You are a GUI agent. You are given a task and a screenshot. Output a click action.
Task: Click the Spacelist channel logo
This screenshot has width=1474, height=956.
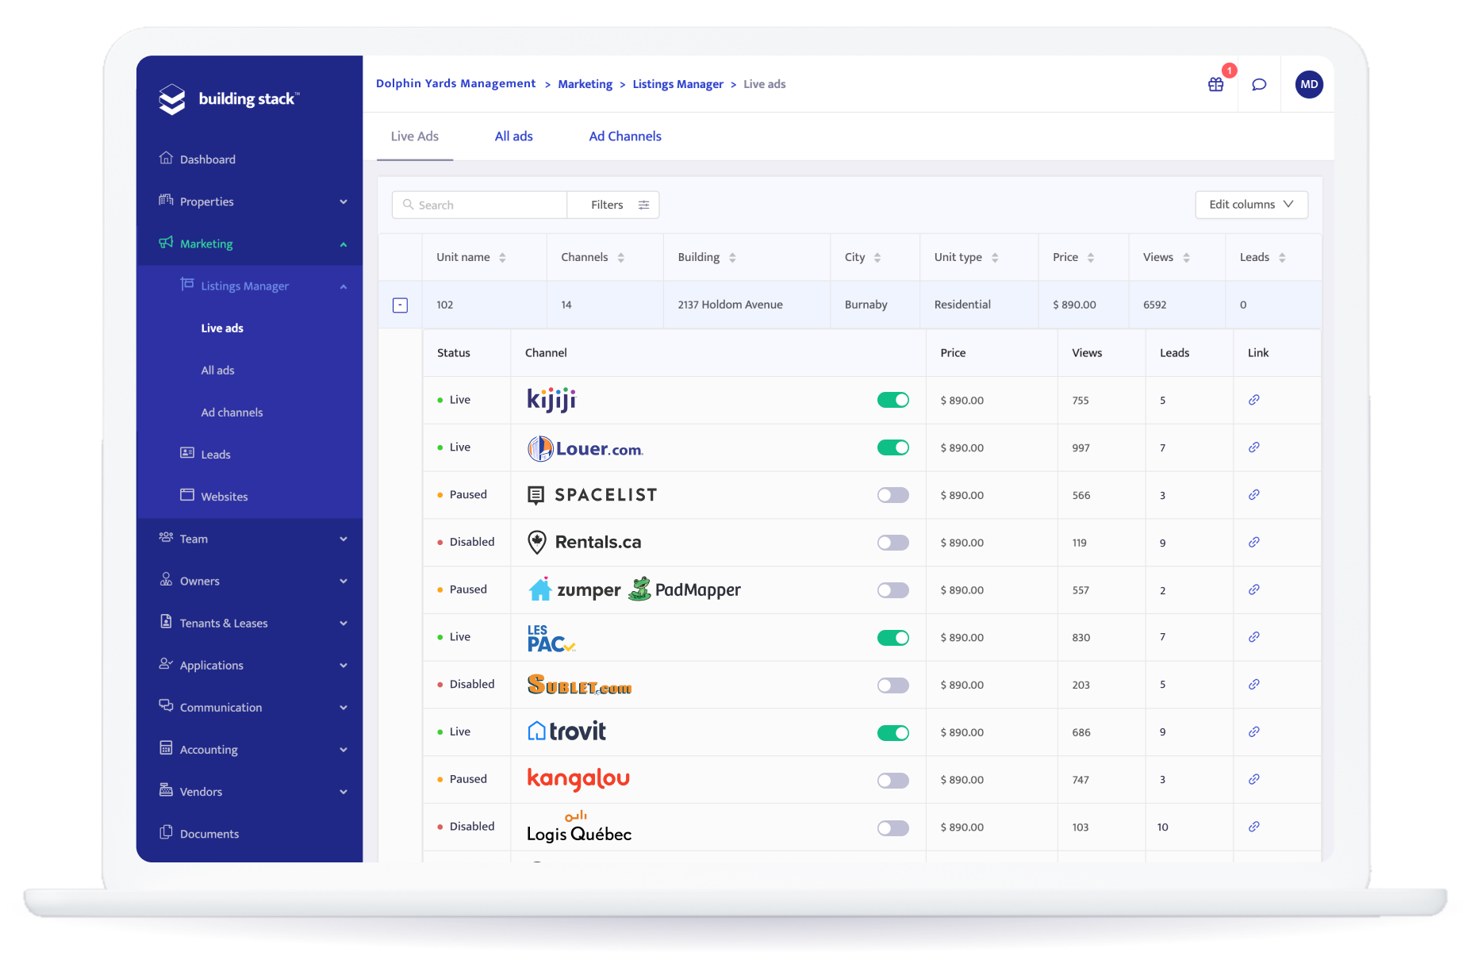pyautogui.click(x=592, y=495)
